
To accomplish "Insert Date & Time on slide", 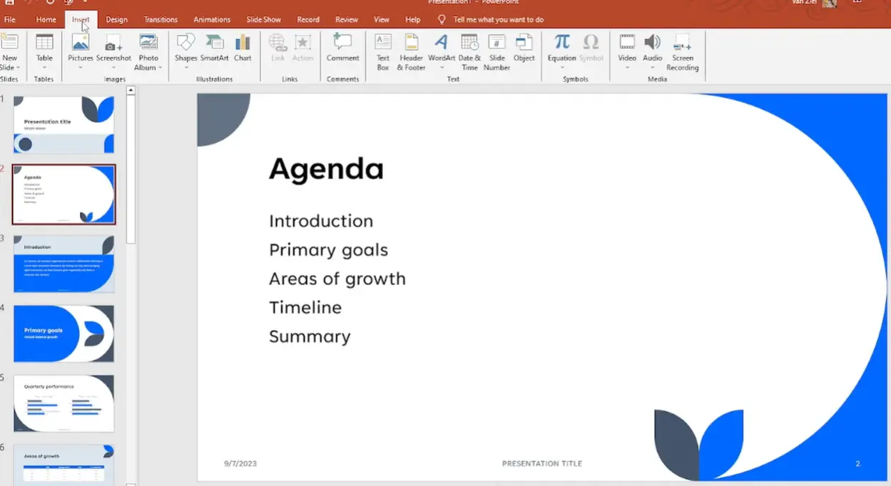I will 469,51.
